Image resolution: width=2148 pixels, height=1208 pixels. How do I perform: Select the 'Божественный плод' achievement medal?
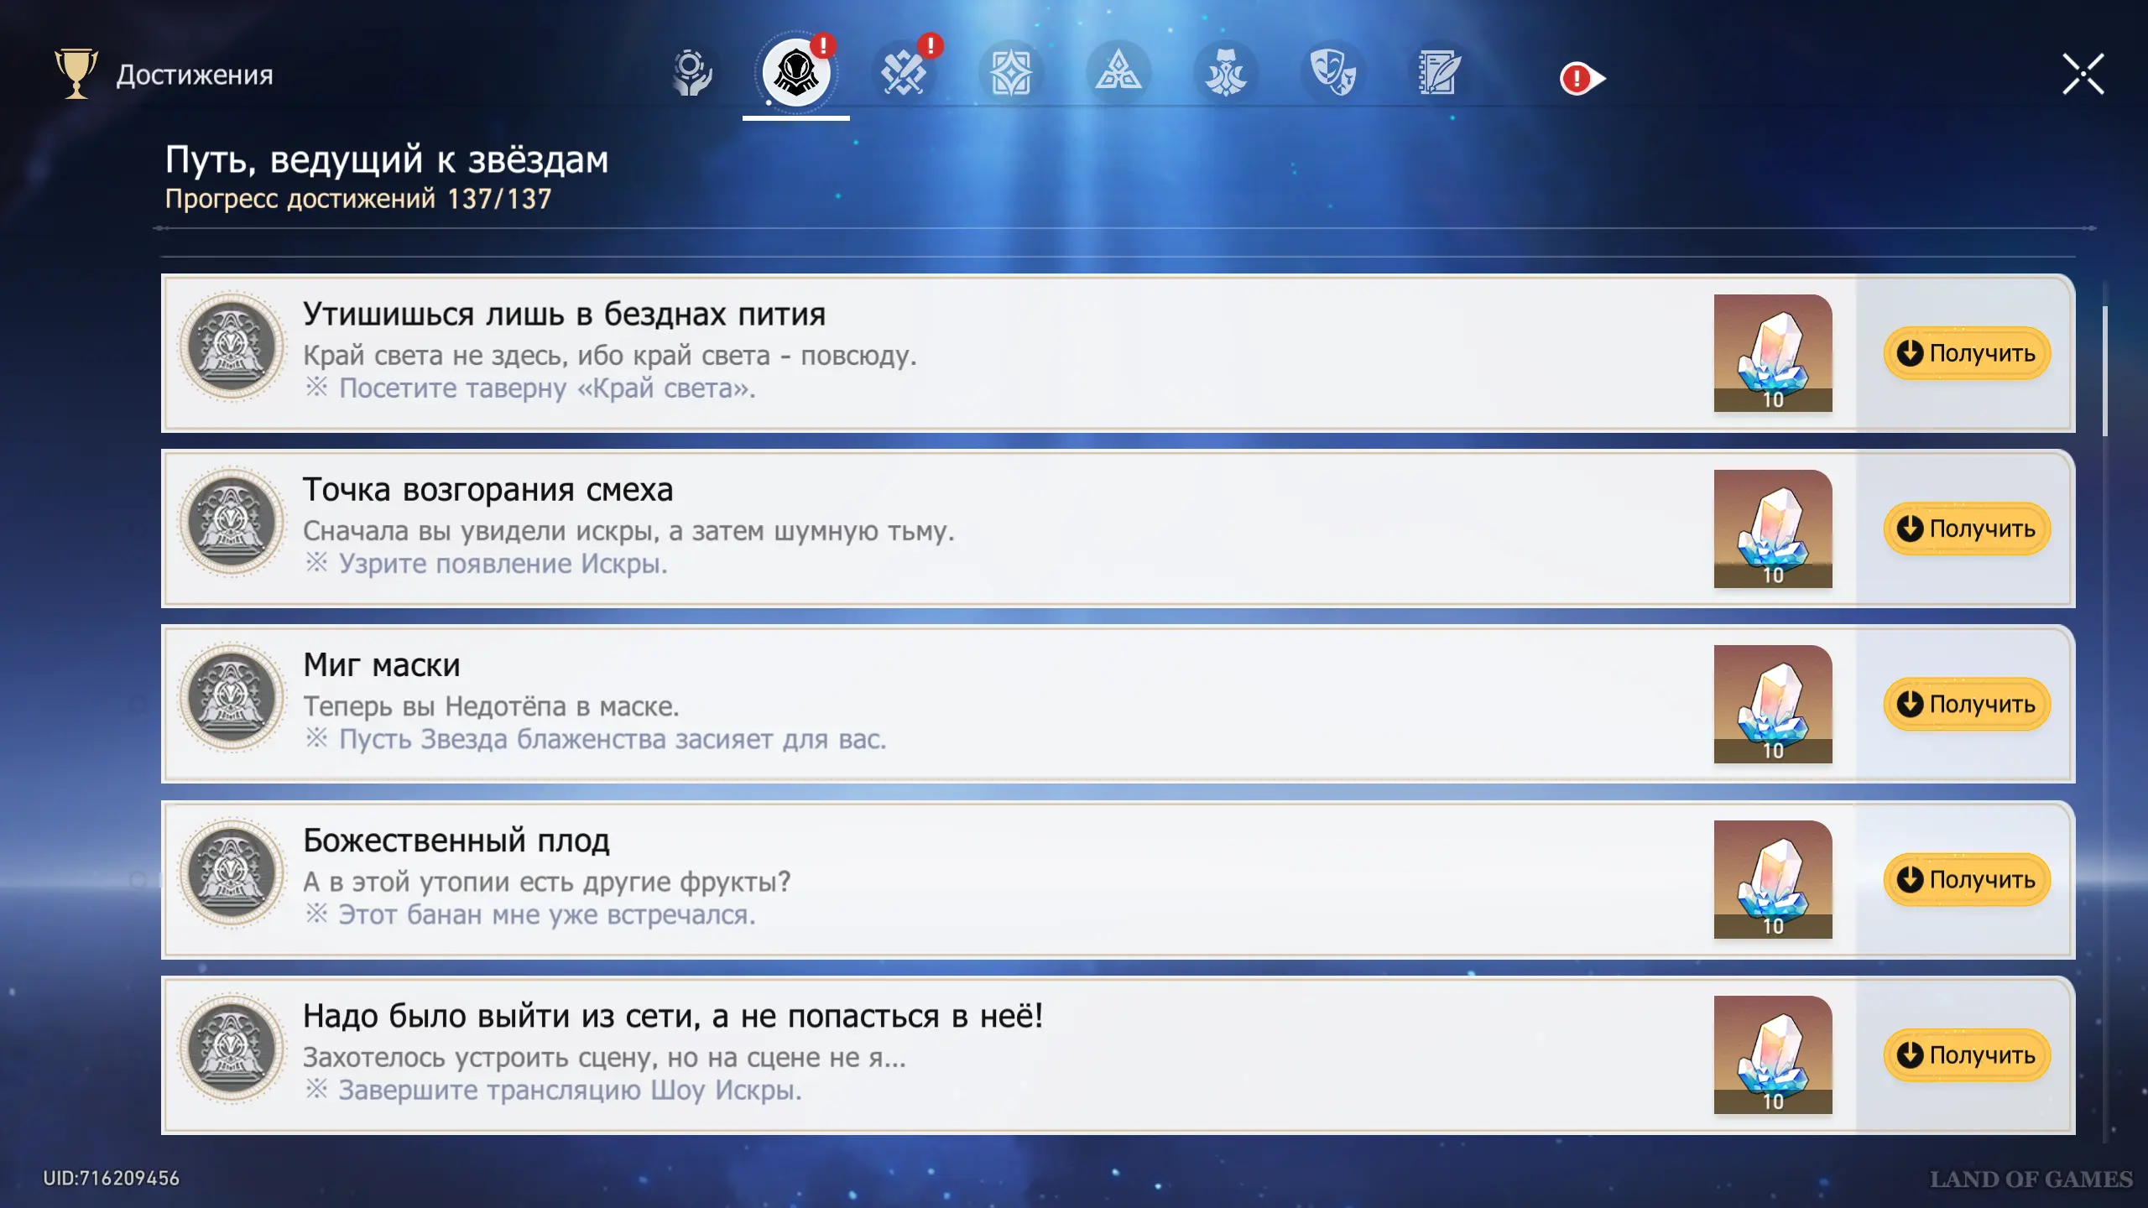click(x=232, y=872)
